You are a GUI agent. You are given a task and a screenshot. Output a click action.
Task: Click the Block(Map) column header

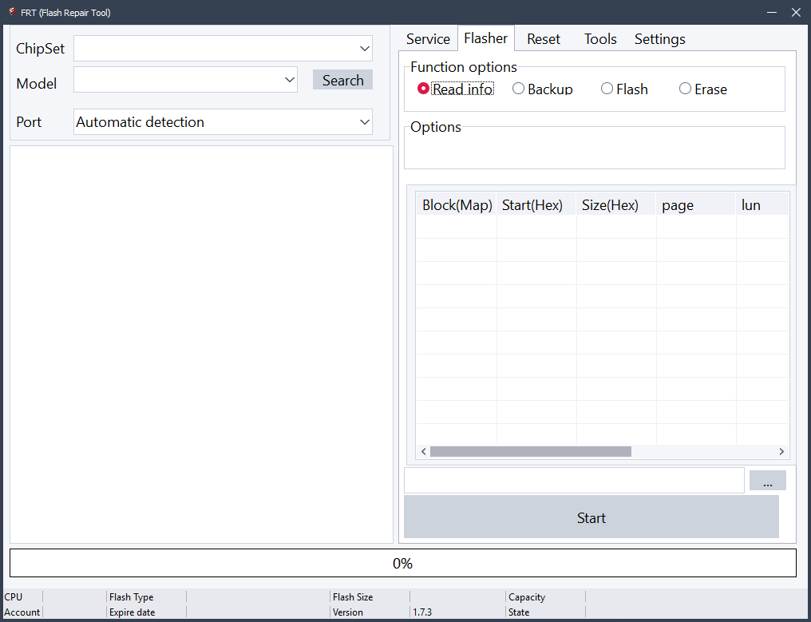[456, 205]
